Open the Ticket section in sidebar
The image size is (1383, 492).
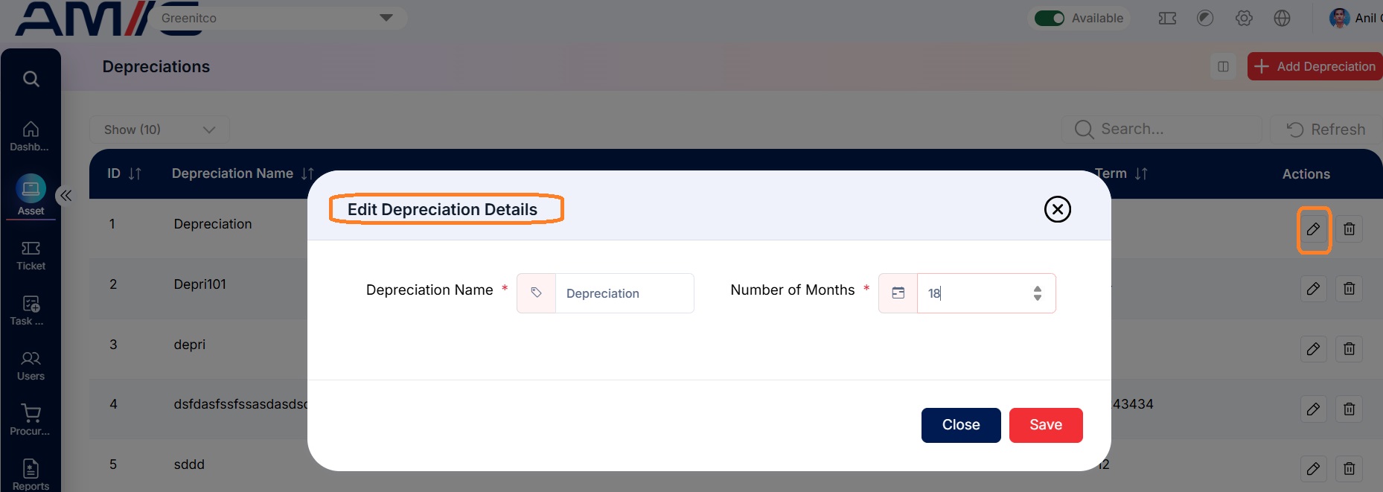point(31,255)
